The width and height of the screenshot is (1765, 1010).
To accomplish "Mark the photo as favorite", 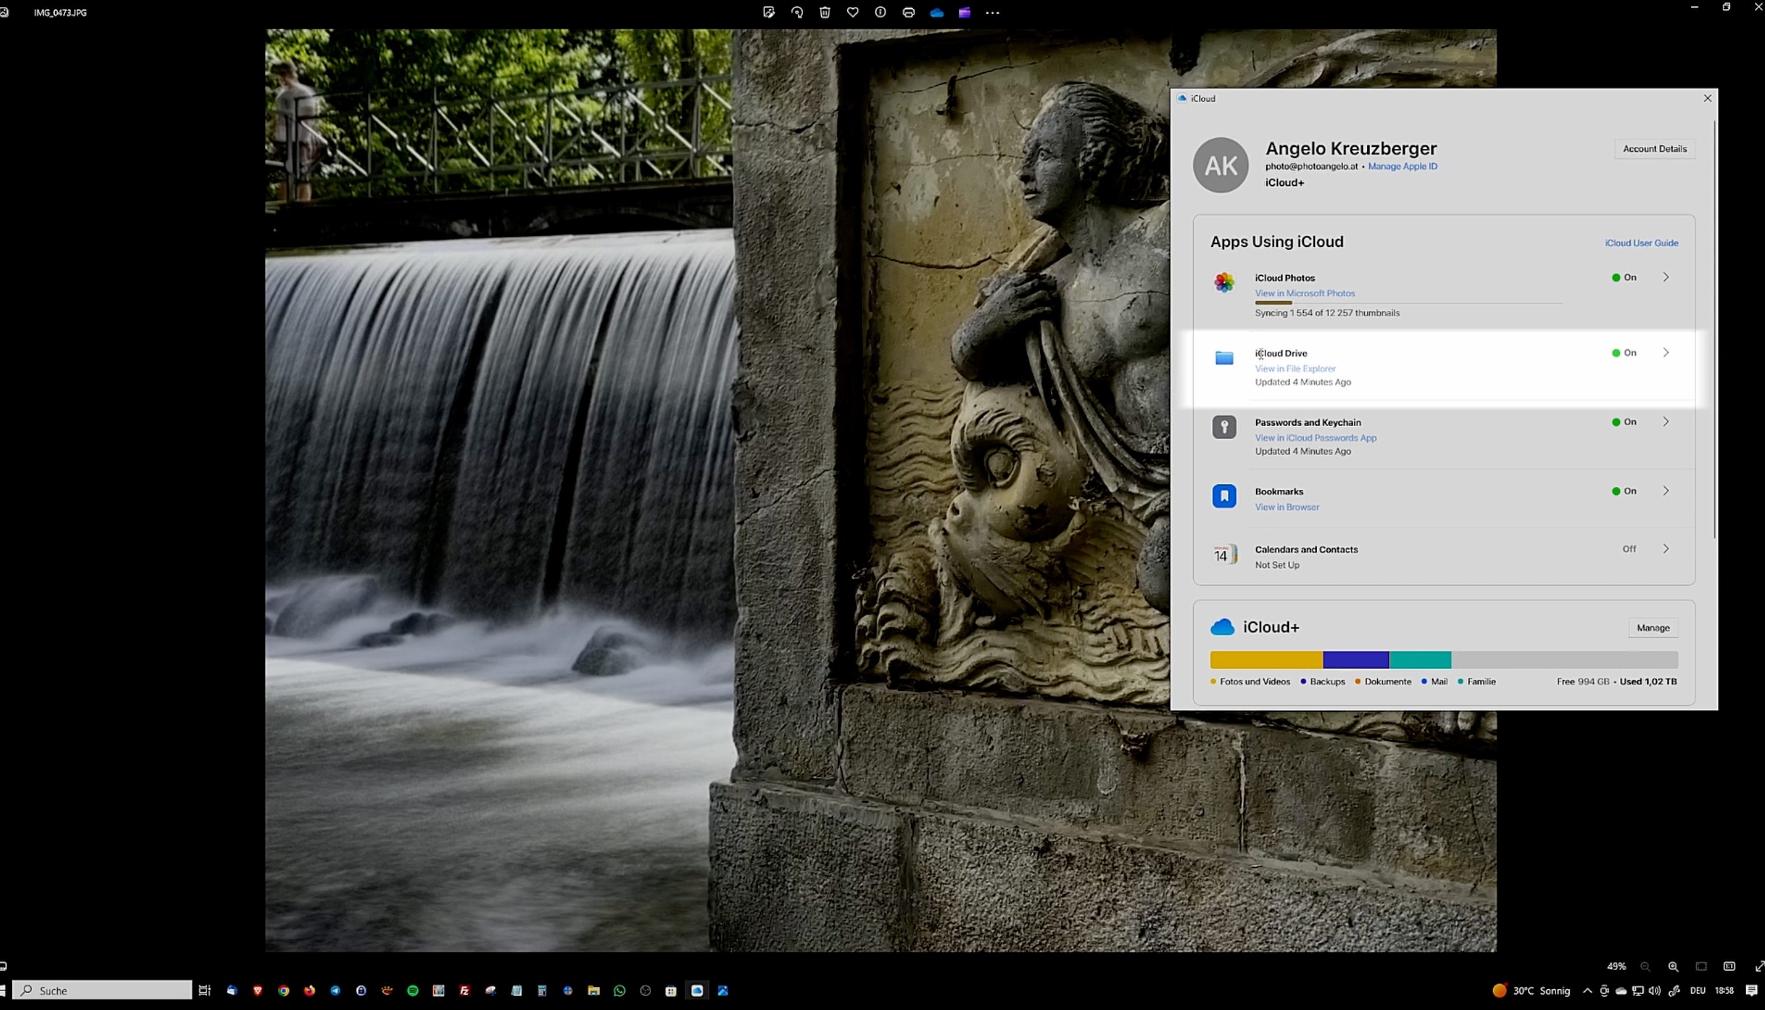I will [x=853, y=12].
